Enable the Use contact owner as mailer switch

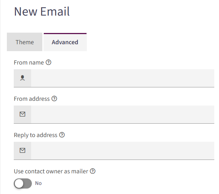tap(23, 183)
